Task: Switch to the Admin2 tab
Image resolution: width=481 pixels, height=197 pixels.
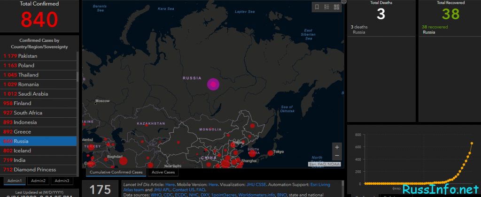Action: click(x=39, y=181)
